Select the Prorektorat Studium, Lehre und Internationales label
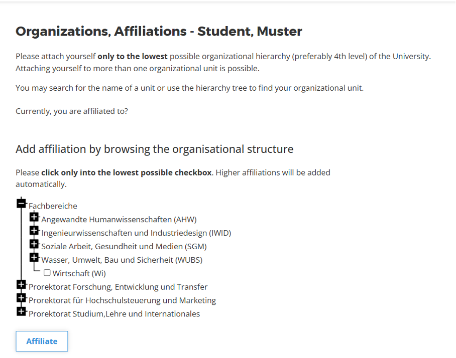Image resolution: width=456 pixels, height=358 pixels. [114, 314]
